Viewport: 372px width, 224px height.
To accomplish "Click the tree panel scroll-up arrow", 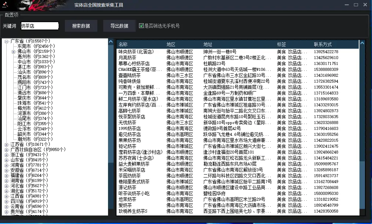I will (x=111, y=42).
